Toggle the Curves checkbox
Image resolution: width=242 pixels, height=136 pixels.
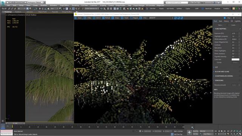coord(216,62)
